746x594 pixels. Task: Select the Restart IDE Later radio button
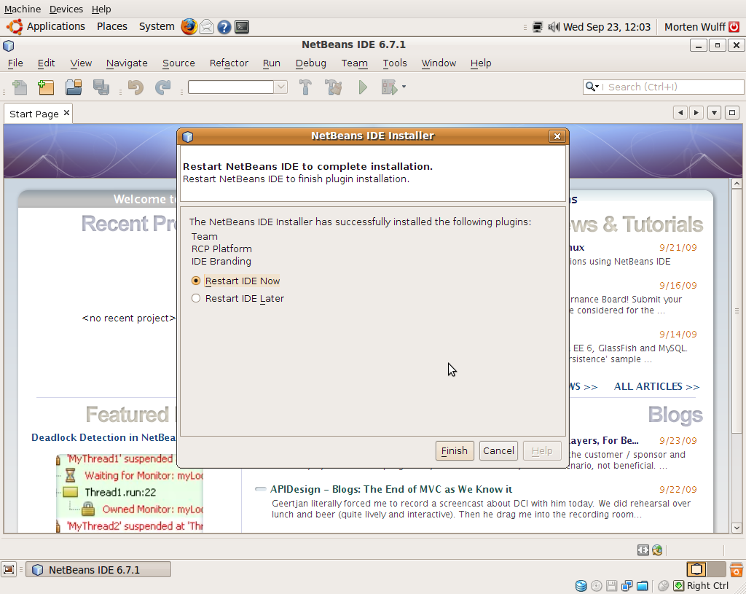pyautogui.click(x=195, y=298)
